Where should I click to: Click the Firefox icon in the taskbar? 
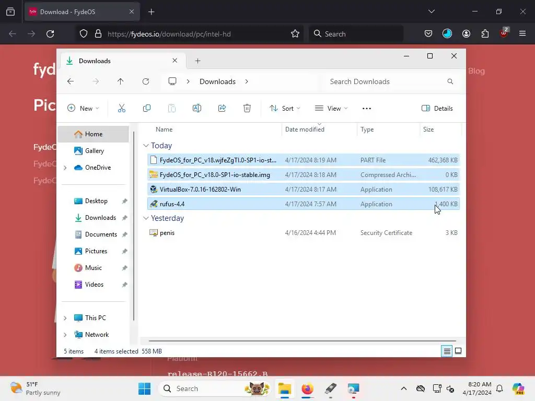(307, 388)
